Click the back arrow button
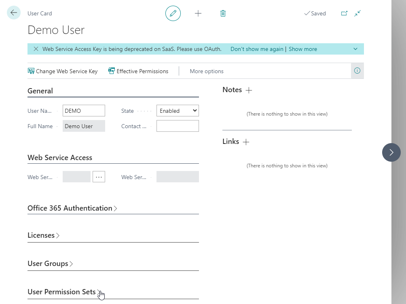Image resolution: width=406 pixels, height=304 pixels. tap(14, 13)
